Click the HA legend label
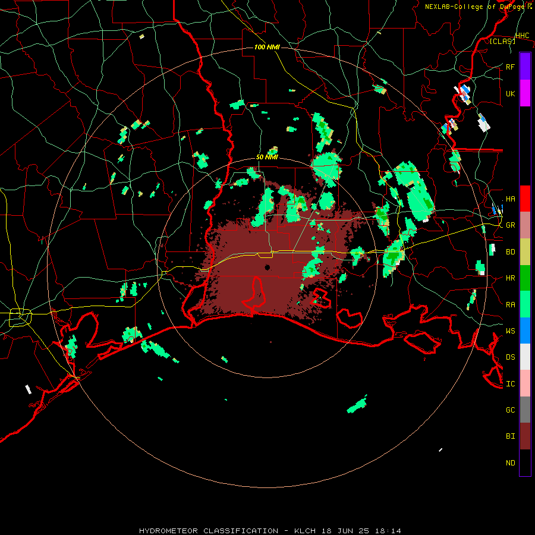 [511, 199]
